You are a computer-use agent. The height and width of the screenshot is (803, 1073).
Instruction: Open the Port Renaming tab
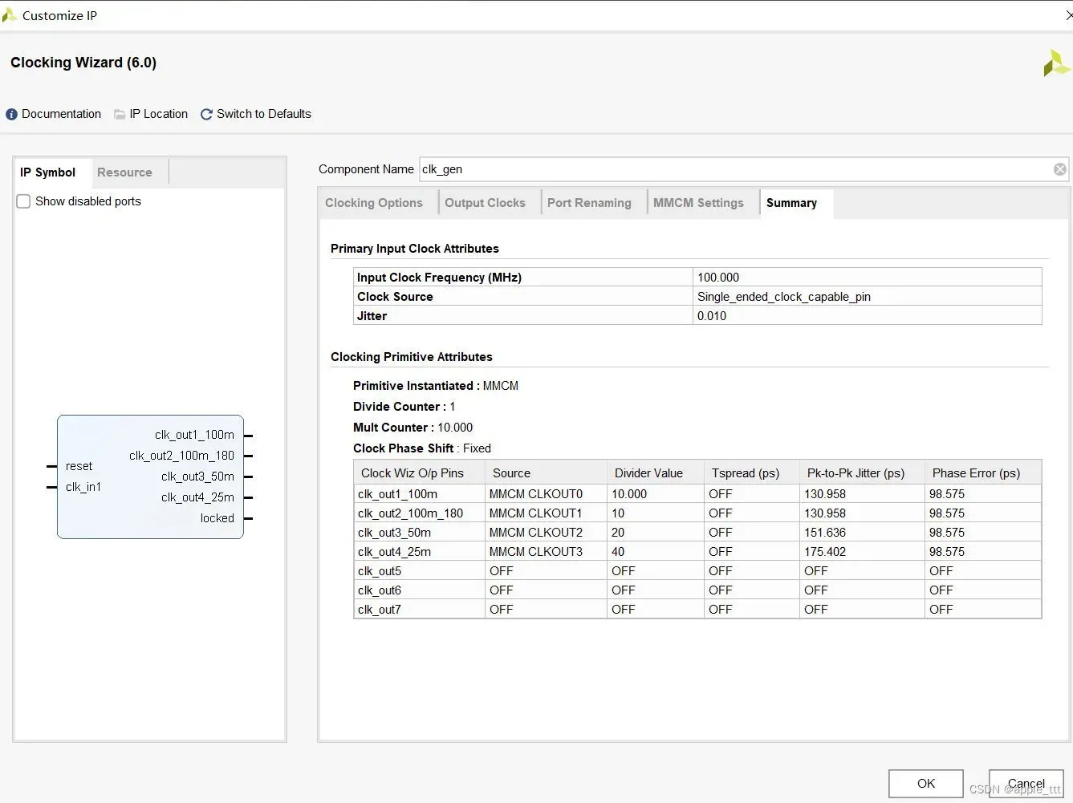pos(589,203)
